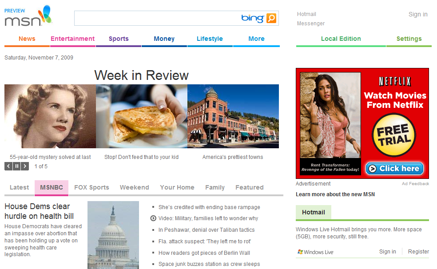Open Local Edition section

[x=341, y=39]
